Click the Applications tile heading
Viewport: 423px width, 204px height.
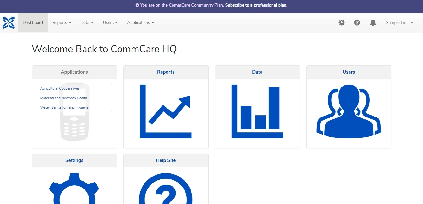pos(74,72)
